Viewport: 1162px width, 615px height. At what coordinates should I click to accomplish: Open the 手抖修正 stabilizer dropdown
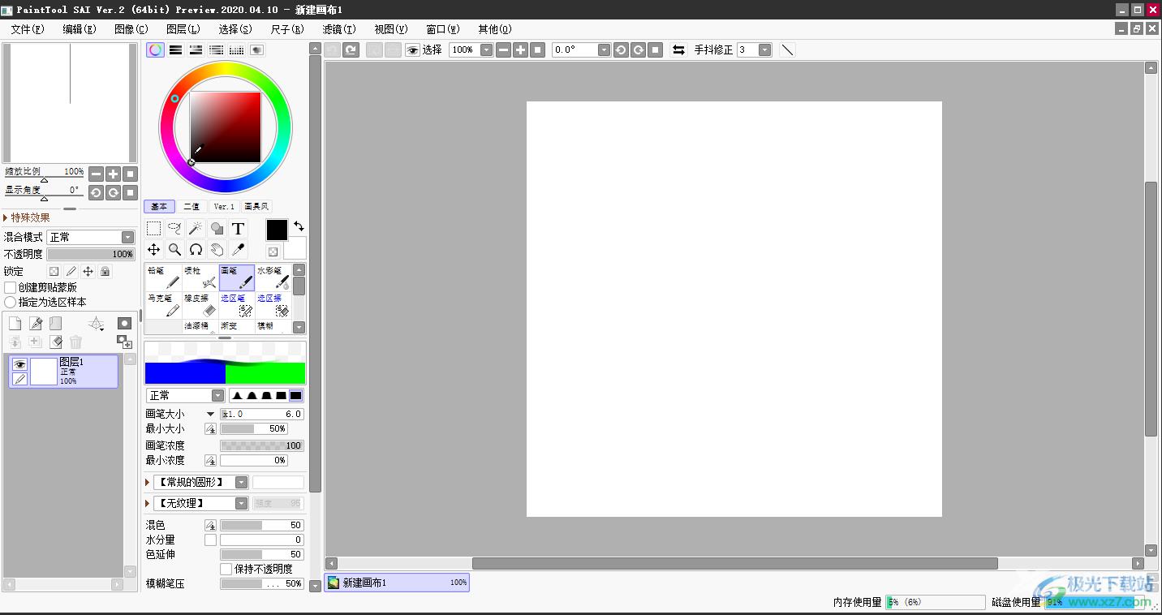[x=754, y=49]
